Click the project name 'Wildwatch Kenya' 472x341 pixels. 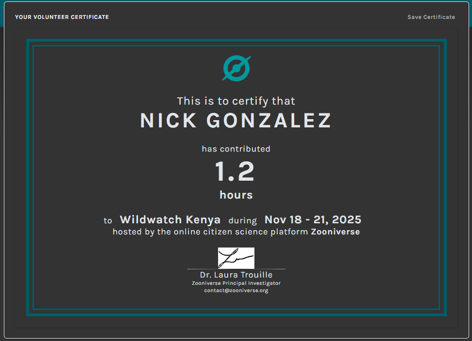(x=170, y=220)
